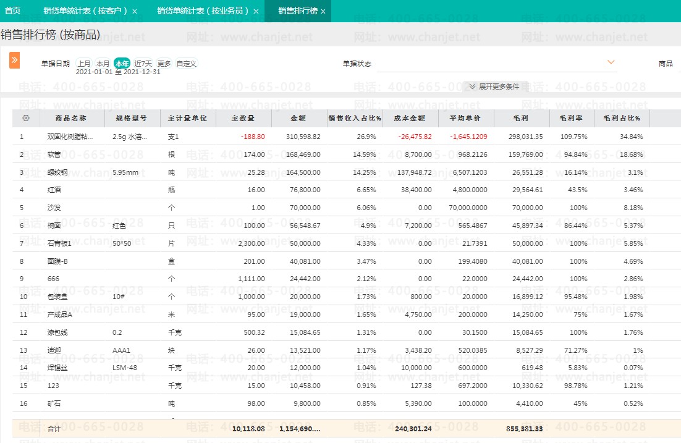The image size is (681, 443).
Task: Switch to 销货单统计表（按客户）tab
Action: 85,11
